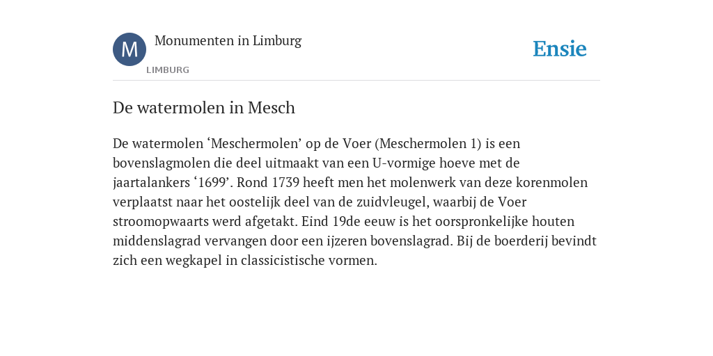Click the year 1739 in the paragraph

point(285,183)
